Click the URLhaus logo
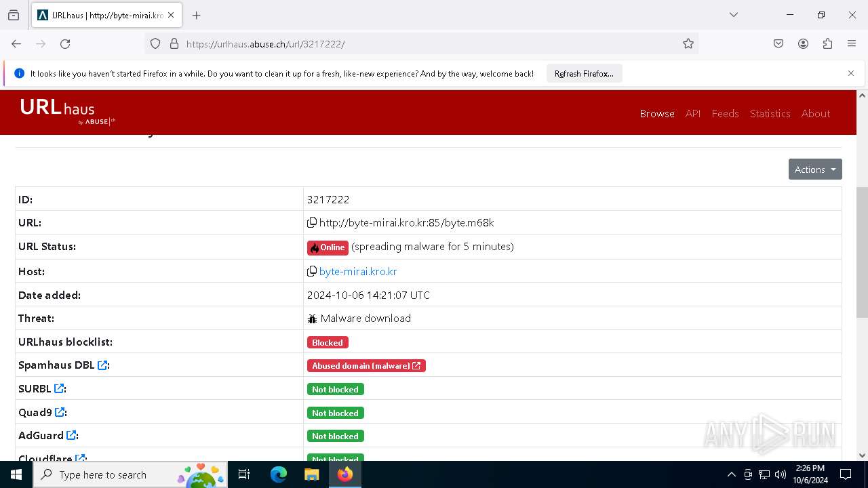Image resolution: width=868 pixels, height=488 pixels. coord(68,112)
